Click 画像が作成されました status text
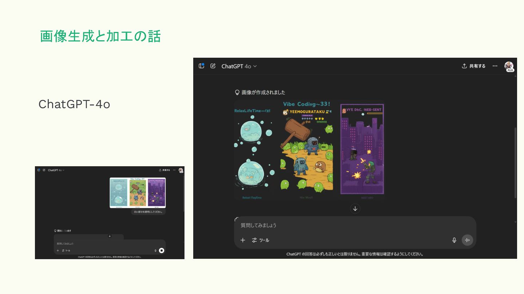Viewport: 524px width, 294px height. click(263, 93)
